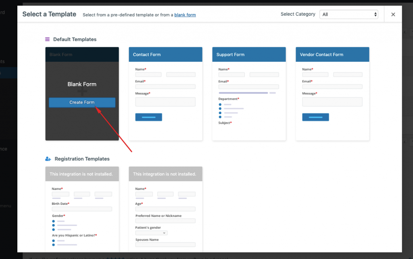Click the Create Form button
The image size is (413, 259).
coord(82,102)
